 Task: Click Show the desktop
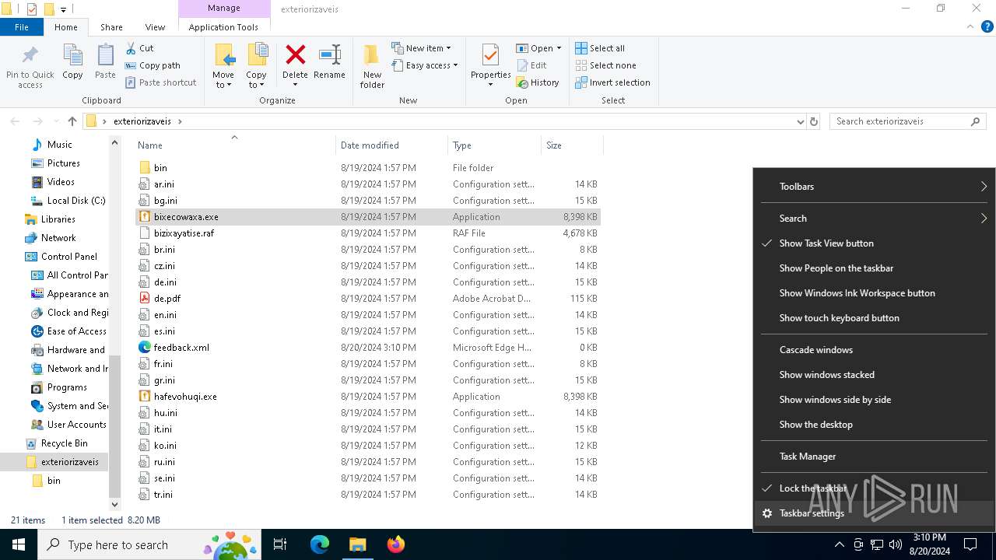point(874,425)
